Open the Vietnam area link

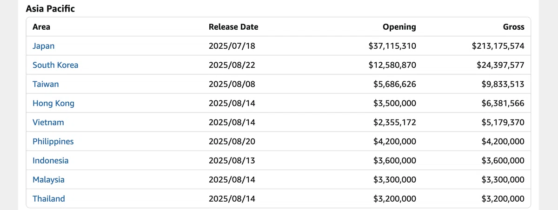click(x=48, y=122)
